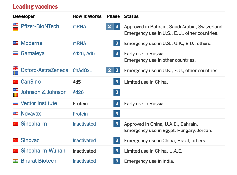This screenshot has width=237, height=175.
Task: Click the Russian flag beside Gamaleya
Action: (15, 53)
